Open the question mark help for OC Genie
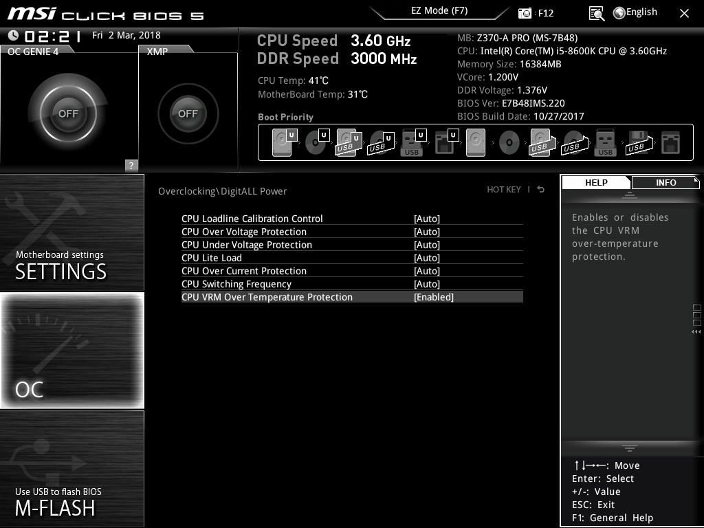 click(131, 165)
